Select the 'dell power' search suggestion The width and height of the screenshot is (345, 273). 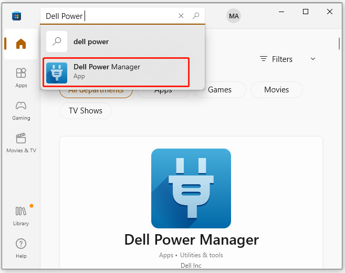[x=122, y=41]
